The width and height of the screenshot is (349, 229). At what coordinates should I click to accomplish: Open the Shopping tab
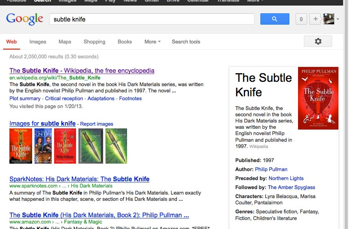(x=95, y=42)
